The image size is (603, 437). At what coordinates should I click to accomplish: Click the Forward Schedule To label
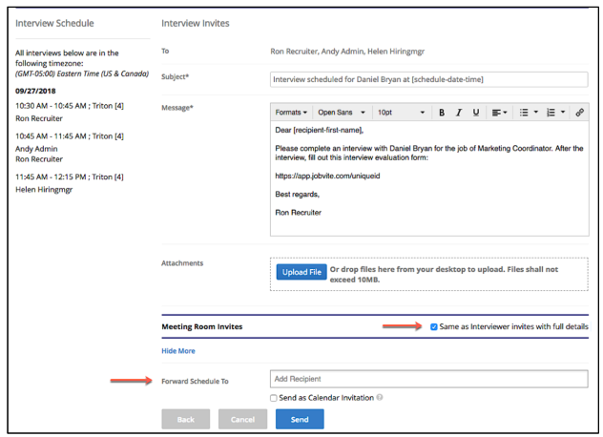point(195,382)
